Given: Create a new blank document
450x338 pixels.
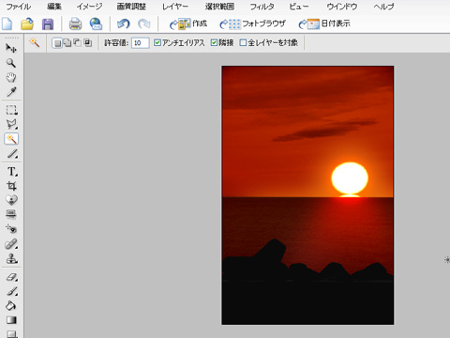Looking at the screenshot, I should click(x=7, y=23).
